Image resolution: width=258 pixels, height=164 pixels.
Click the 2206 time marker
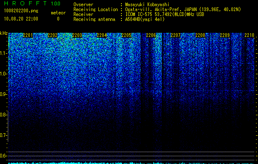[151, 35]
